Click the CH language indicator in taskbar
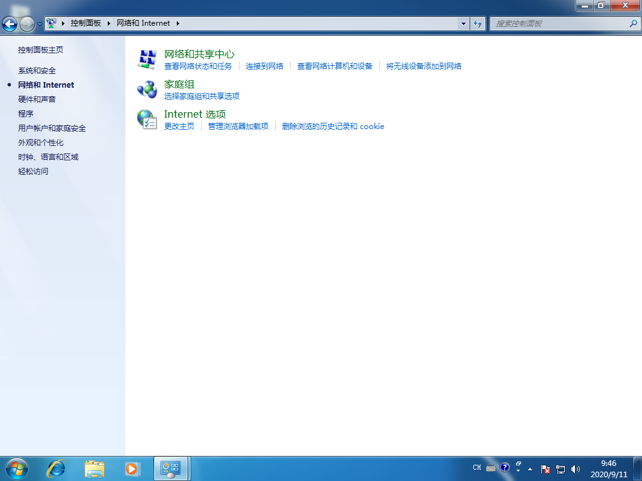 point(477,468)
